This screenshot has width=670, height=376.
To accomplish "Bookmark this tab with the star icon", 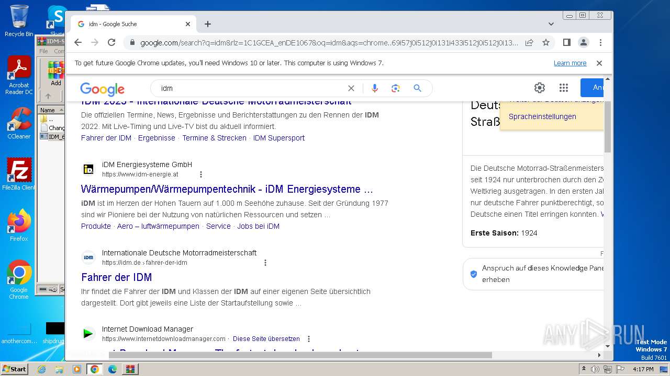I will (546, 42).
